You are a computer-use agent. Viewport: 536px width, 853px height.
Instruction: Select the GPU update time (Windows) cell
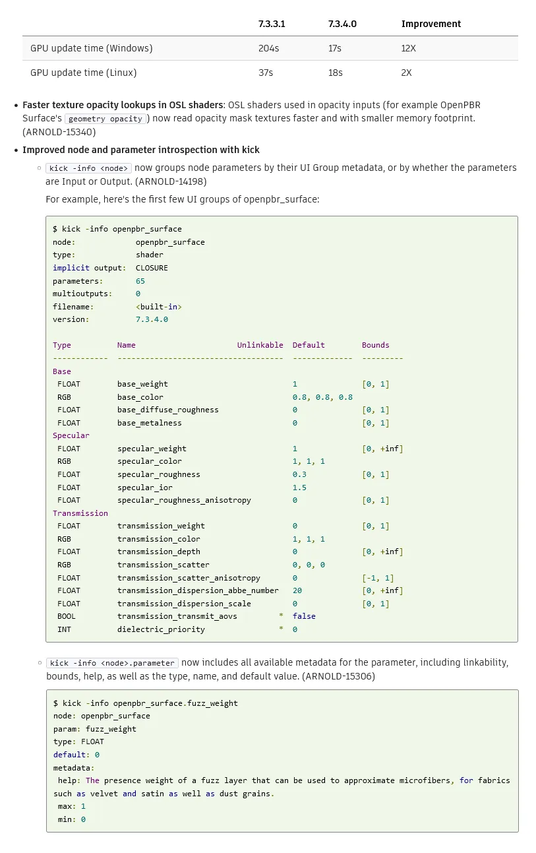coord(92,48)
